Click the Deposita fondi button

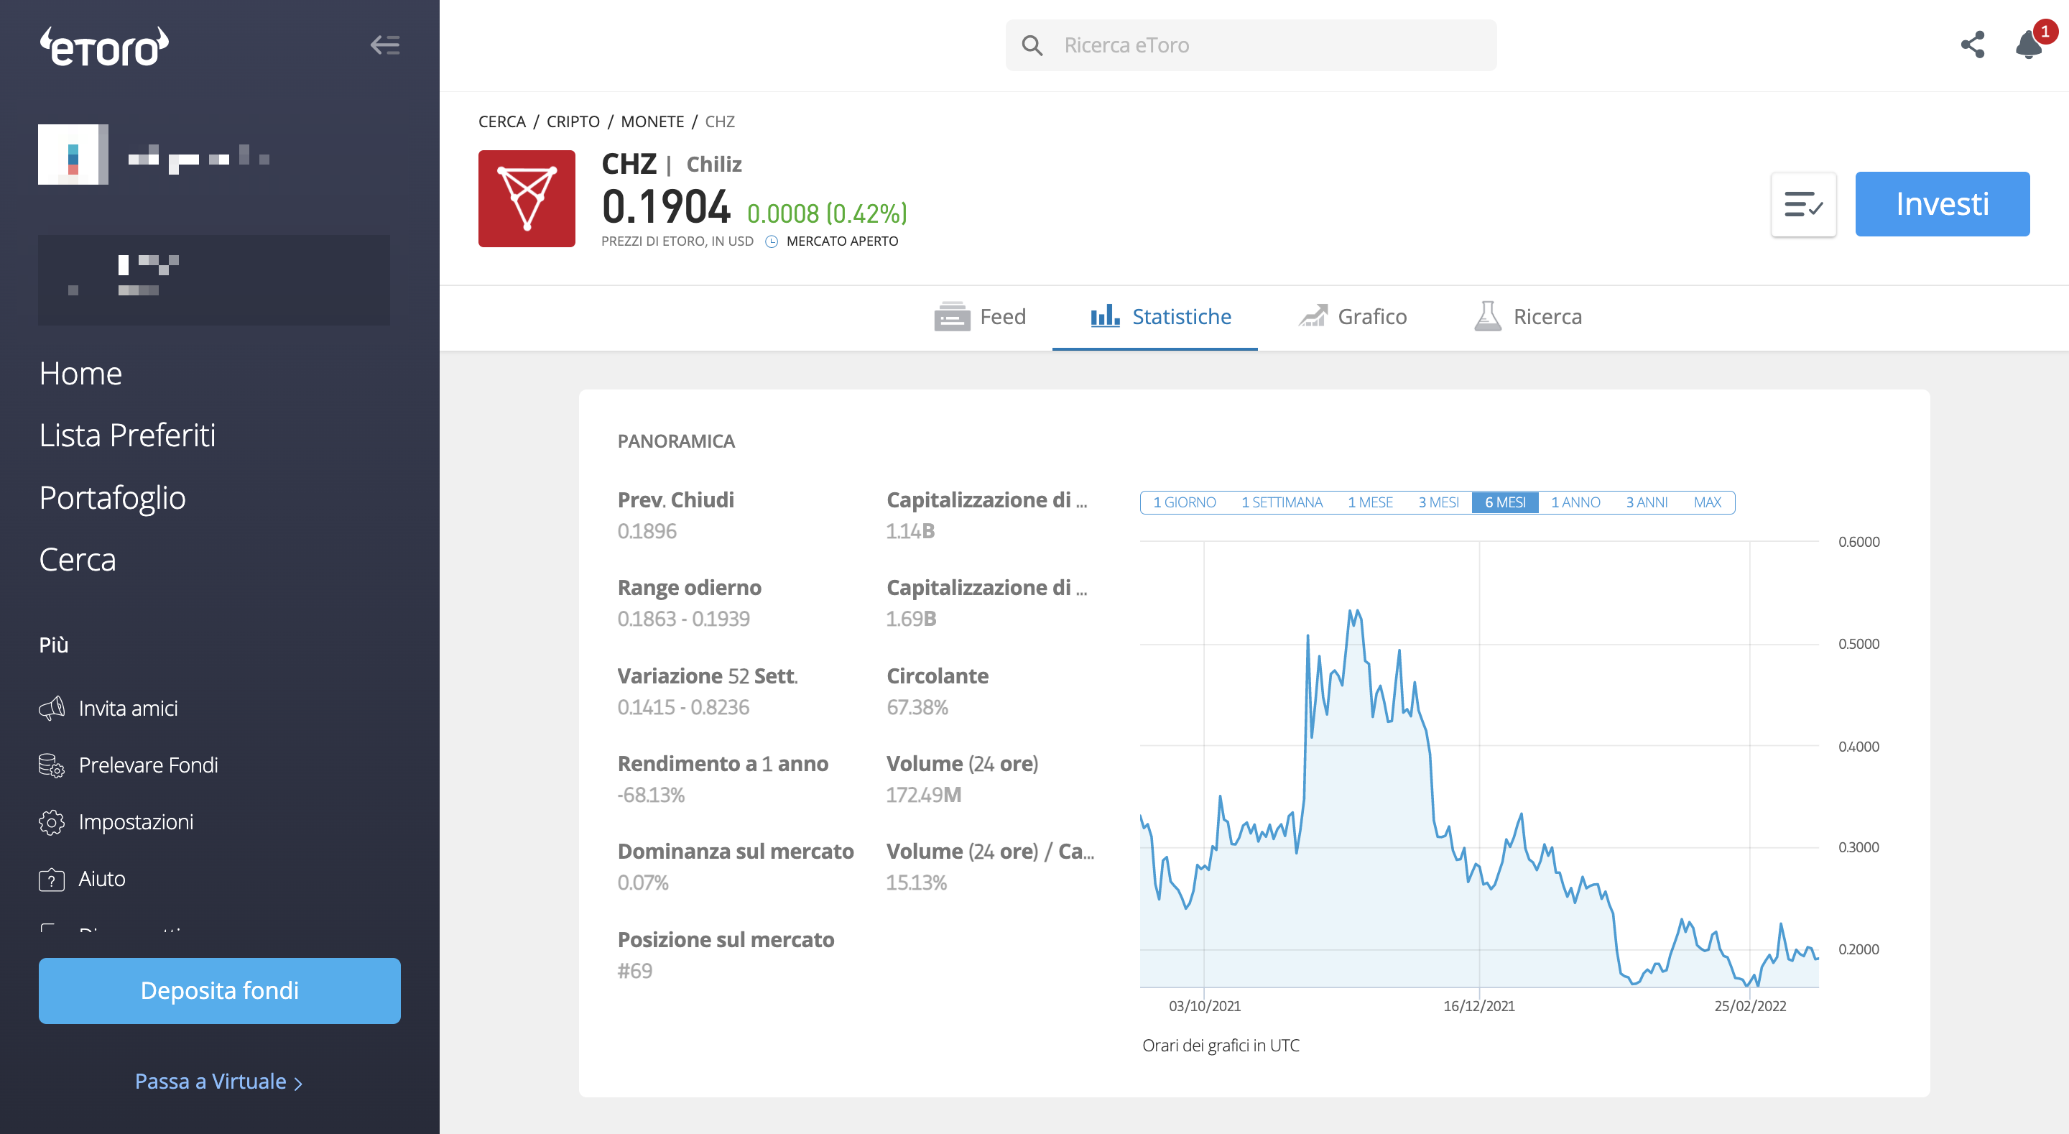click(x=219, y=990)
